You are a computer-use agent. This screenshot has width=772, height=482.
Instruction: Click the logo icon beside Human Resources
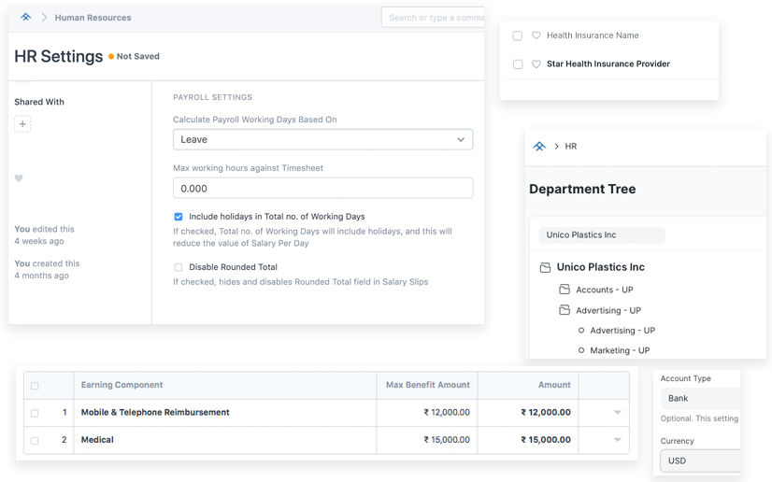click(25, 17)
